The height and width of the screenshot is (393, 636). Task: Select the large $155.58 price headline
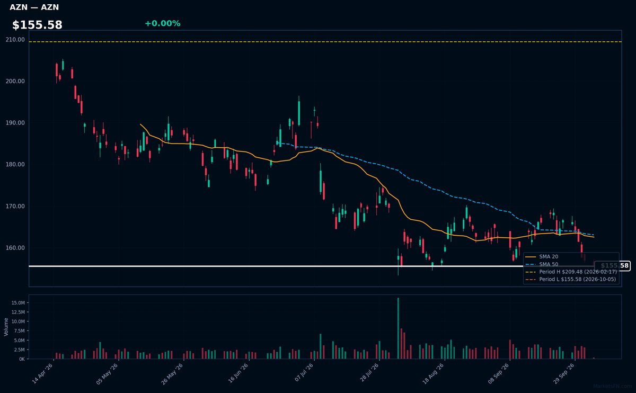point(37,25)
